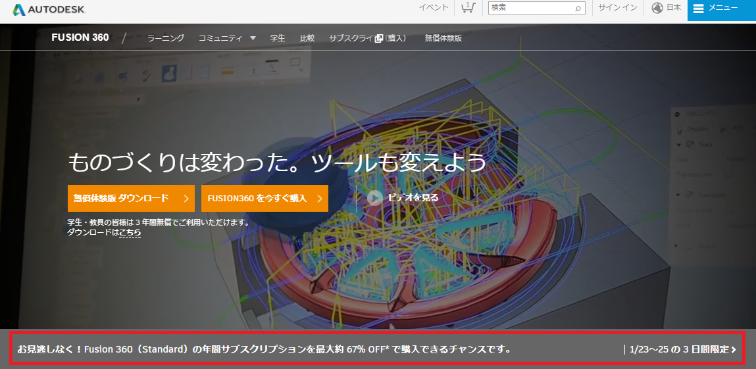Click the chevron after 3 日間限定
Screen dimensions: 756x369
[x=734, y=350]
